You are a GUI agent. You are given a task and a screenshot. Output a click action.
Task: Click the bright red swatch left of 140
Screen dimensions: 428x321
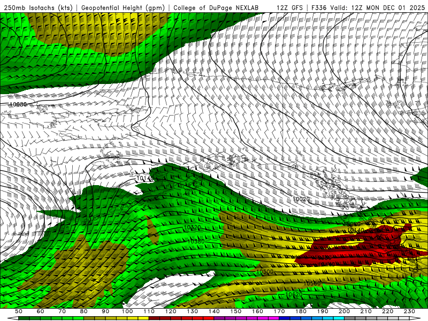tap(209, 318)
